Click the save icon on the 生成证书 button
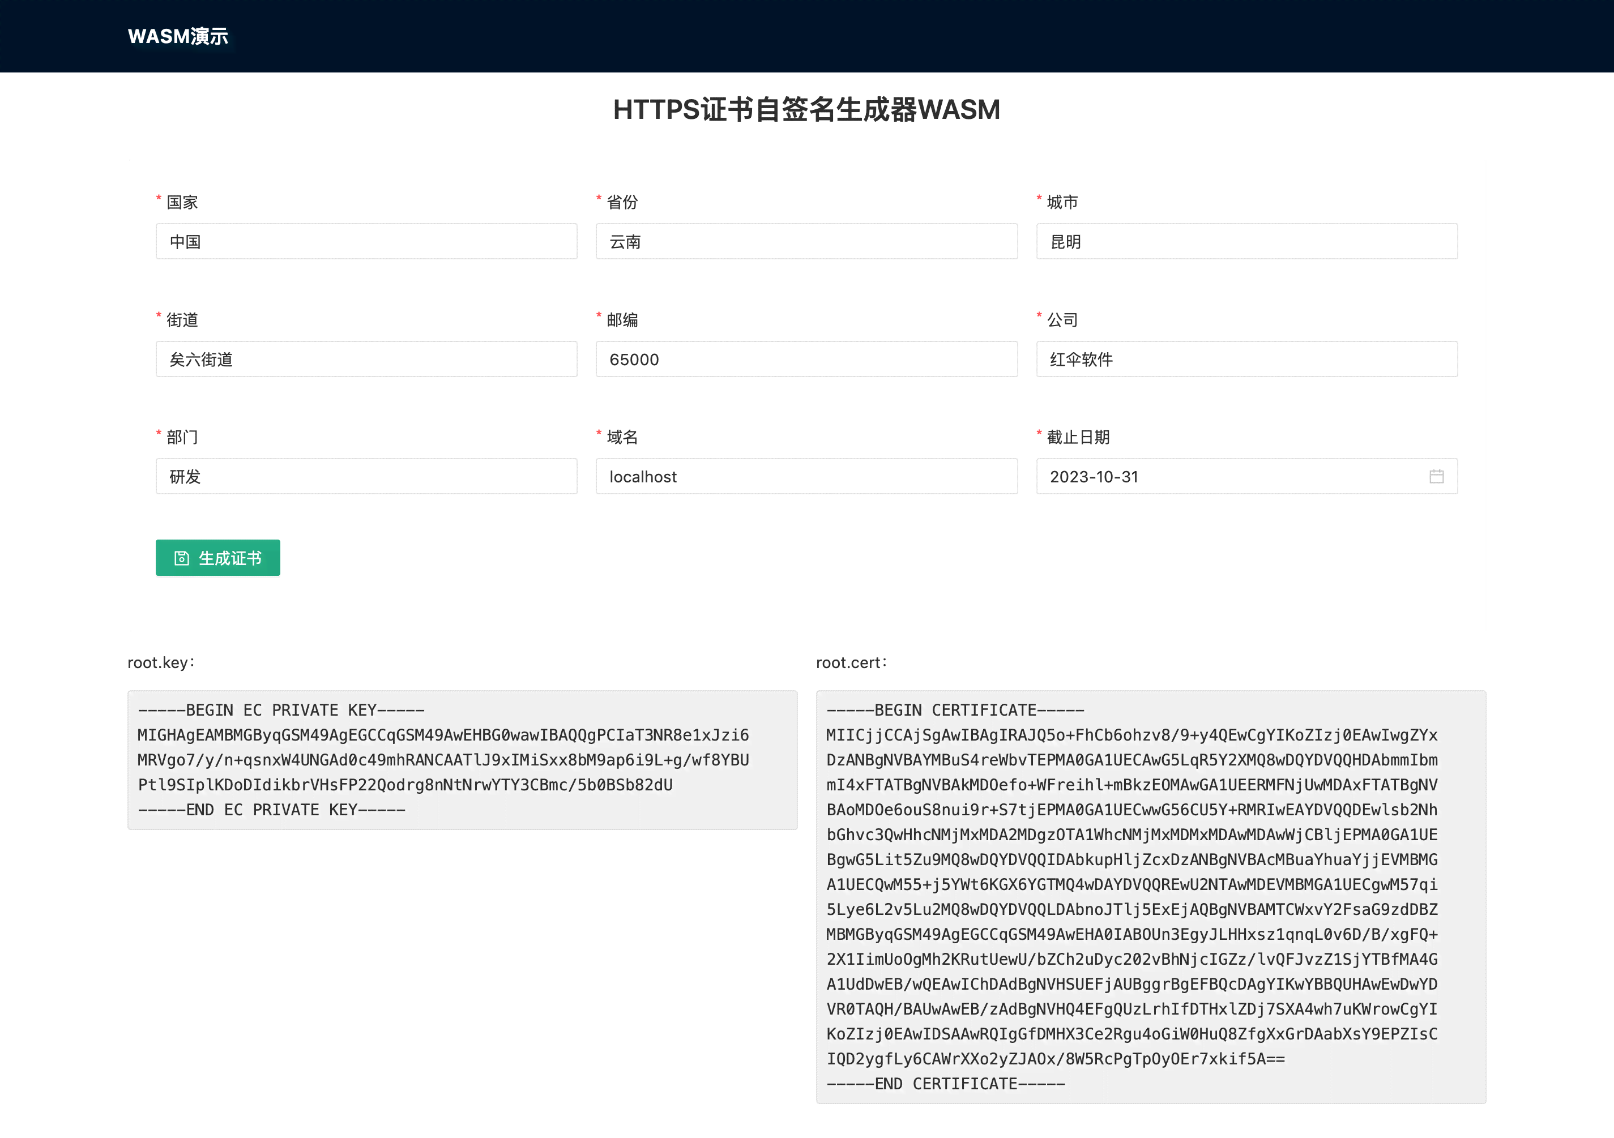Image resolution: width=1614 pixels, height=1138 pixels. coord(181,558)
